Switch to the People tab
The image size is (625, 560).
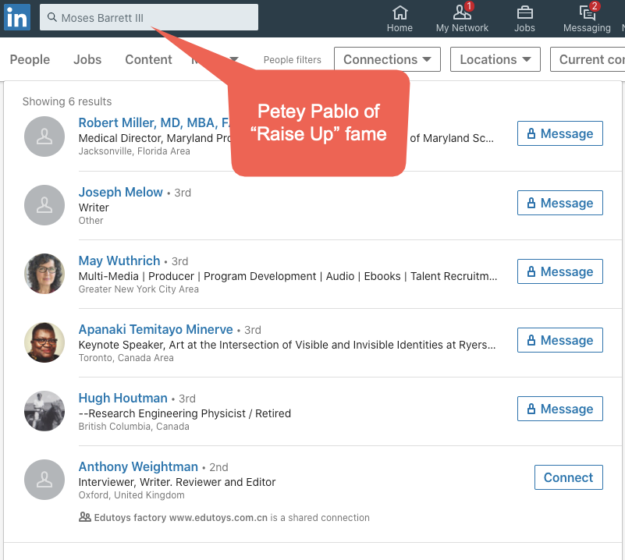(30, 59)
